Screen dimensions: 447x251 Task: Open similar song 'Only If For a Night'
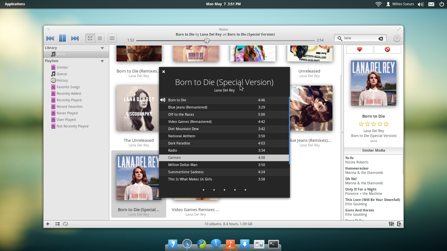(x=373, y=192)
